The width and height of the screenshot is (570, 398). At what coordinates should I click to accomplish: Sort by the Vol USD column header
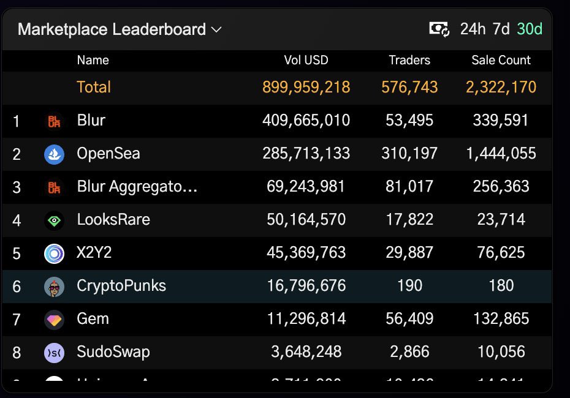tap(306, 60)
